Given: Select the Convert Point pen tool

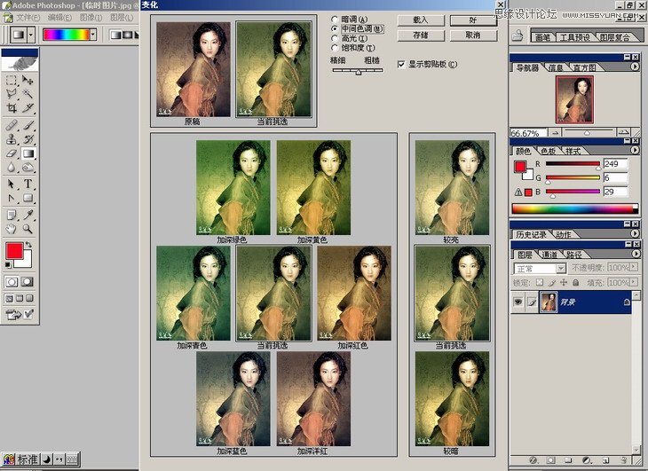Looking at the screenshot, I should pyautogui.click(x=12, y=198).
